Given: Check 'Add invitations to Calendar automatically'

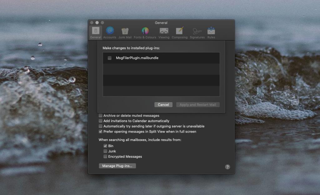Looking at the screenshot, I should (x=100, y=121).
